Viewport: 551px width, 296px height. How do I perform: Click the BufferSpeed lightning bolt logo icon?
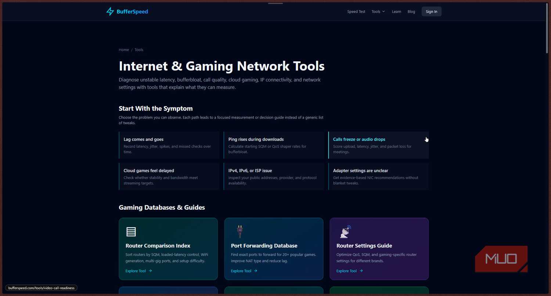110,11
